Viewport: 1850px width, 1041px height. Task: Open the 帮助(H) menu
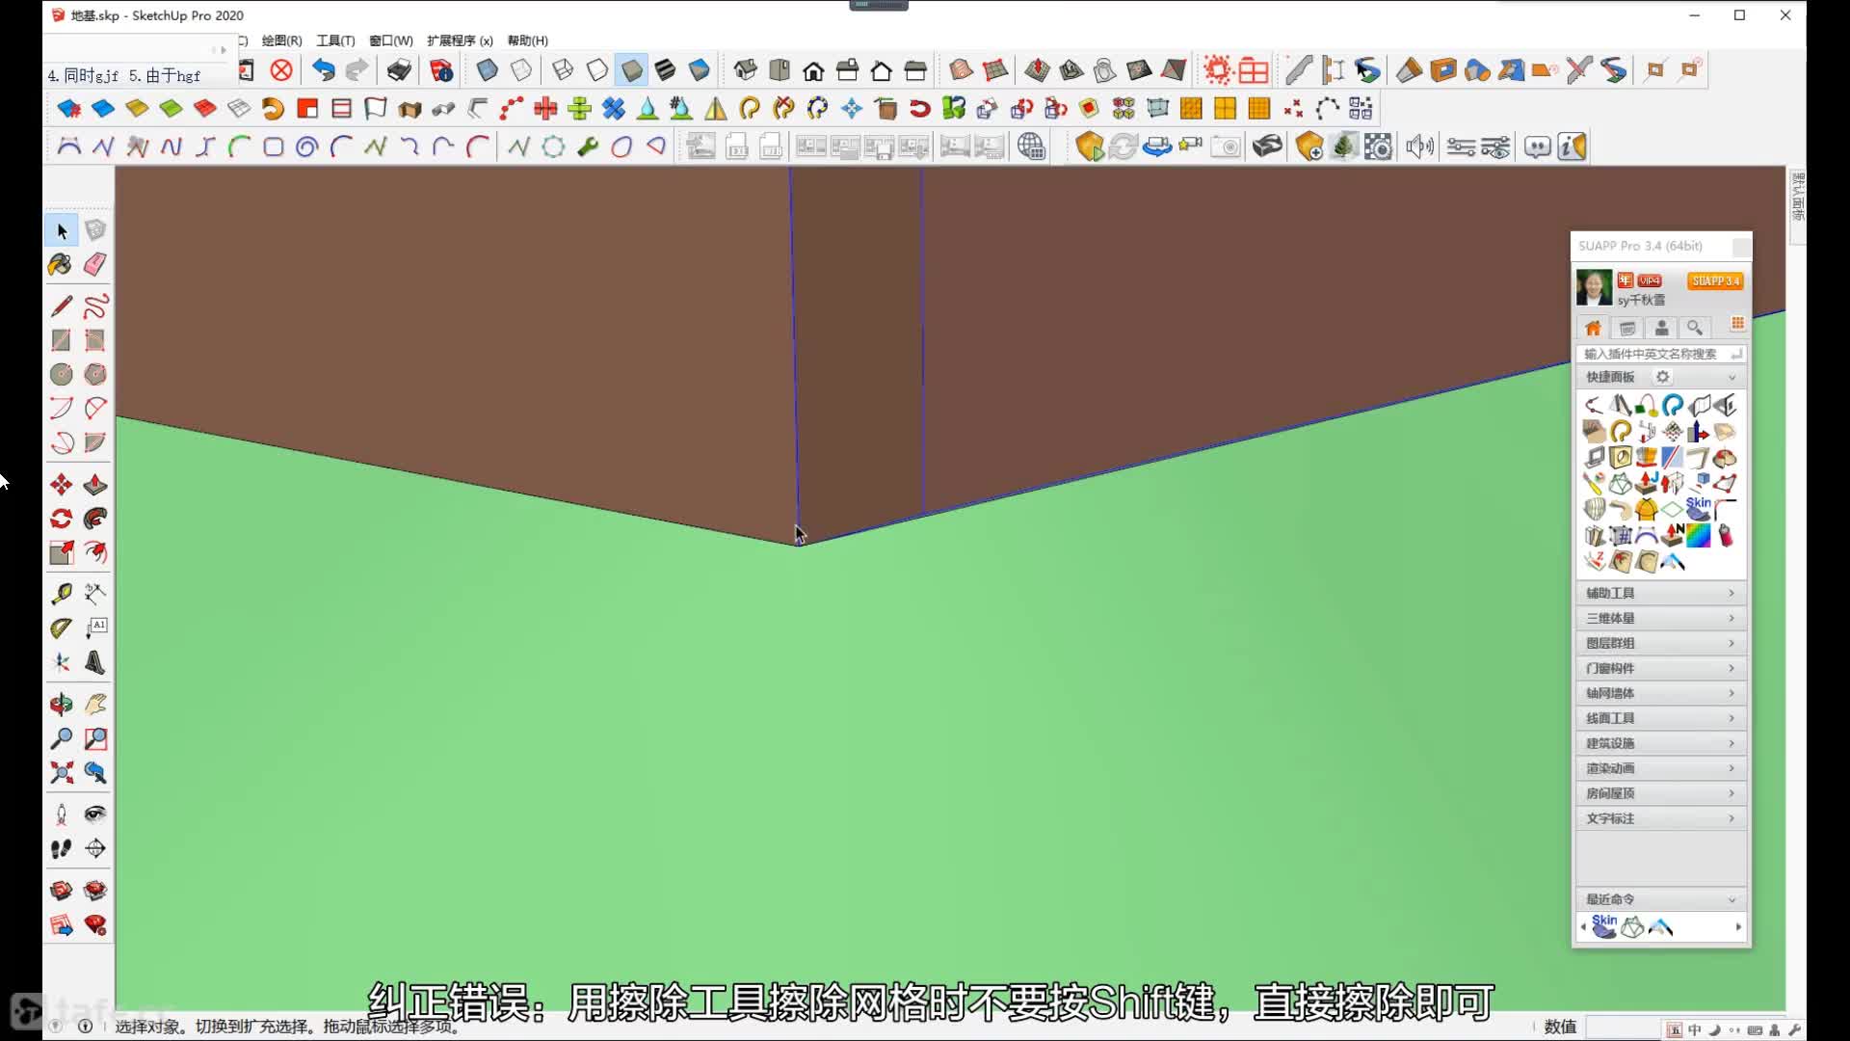coord(527,40)
